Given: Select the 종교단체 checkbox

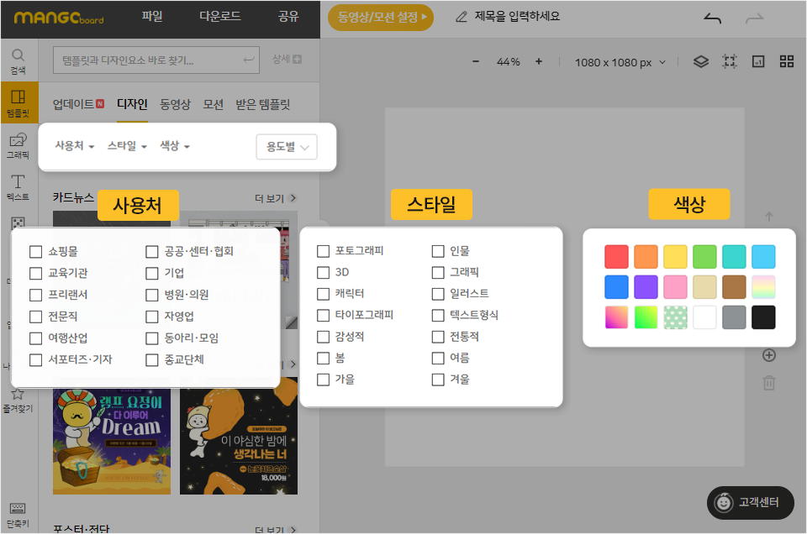Looking at the screenshot, I should click(152, 359).
